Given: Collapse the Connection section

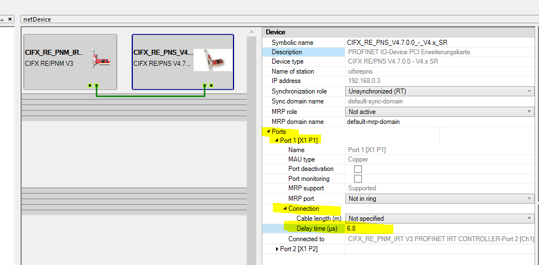Looking at the screenshot, I should [x=285, y=209].
